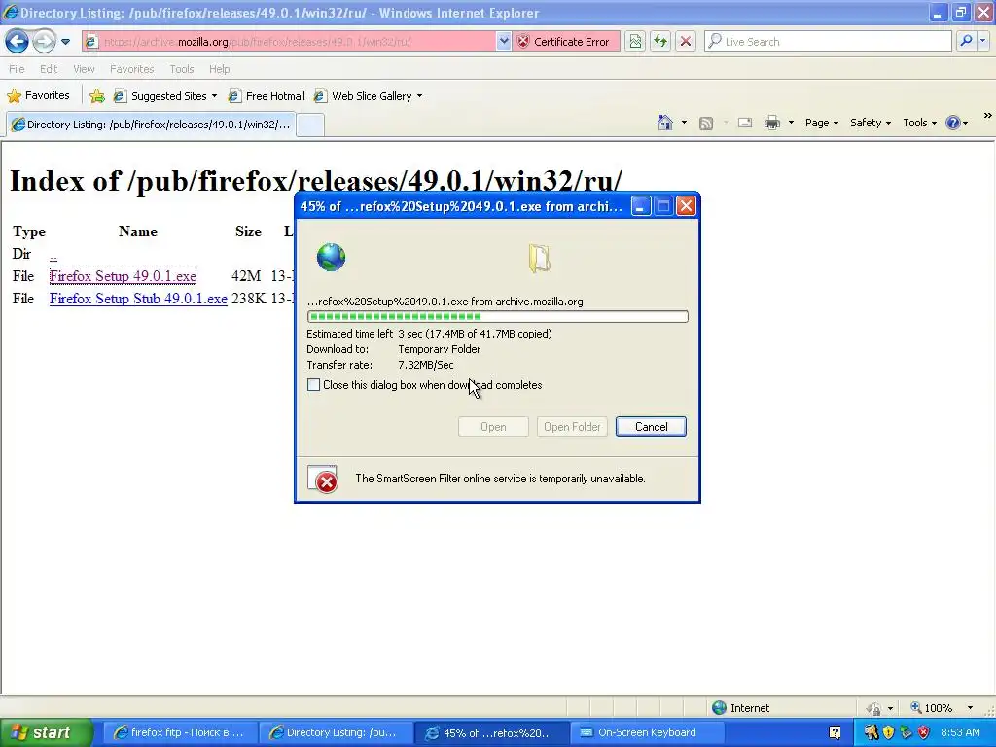Open Suggested Sites favorites bar item
The image size is (996, 747).
coord(165,96)
